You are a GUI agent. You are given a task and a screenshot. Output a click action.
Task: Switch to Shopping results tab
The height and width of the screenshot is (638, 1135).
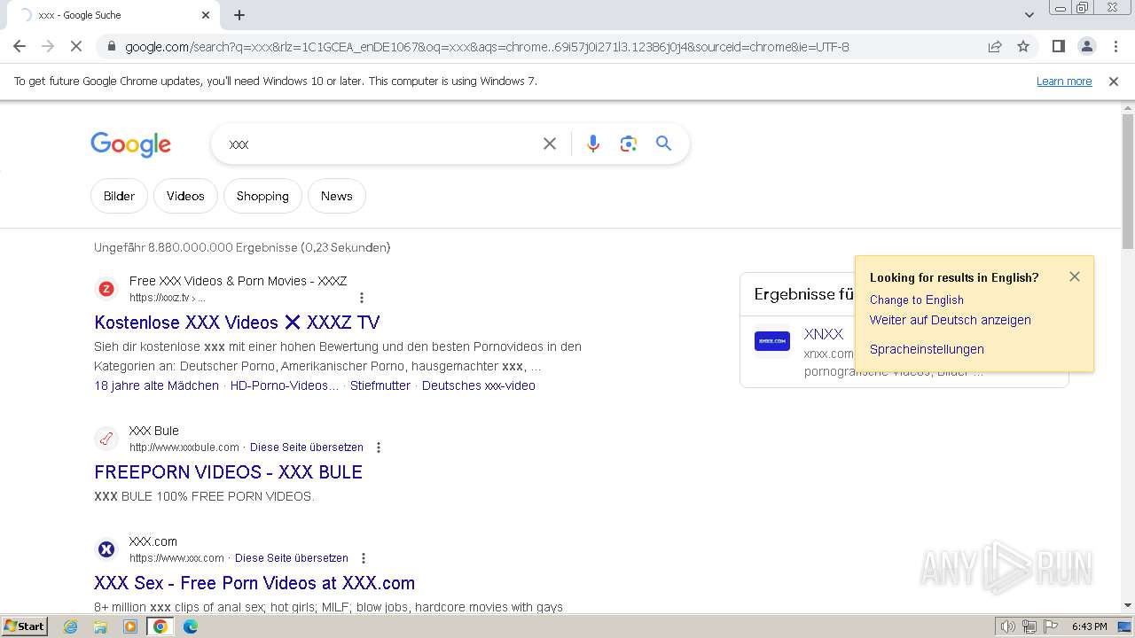[262, 196]
